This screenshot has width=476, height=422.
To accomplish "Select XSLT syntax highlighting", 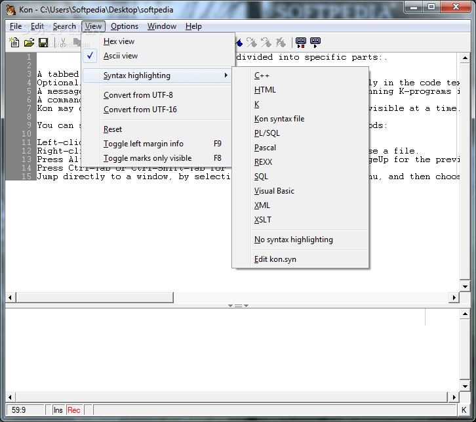I will (300, 220).
